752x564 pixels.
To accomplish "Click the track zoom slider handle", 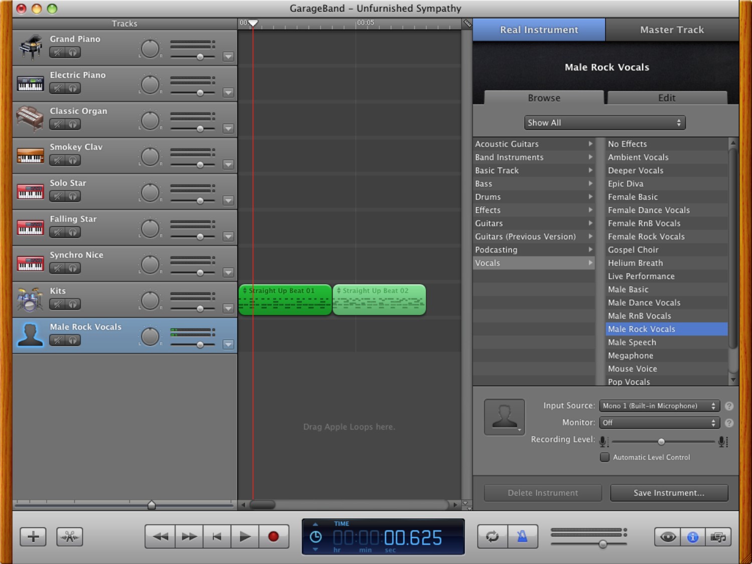I will tap(152, 505).
